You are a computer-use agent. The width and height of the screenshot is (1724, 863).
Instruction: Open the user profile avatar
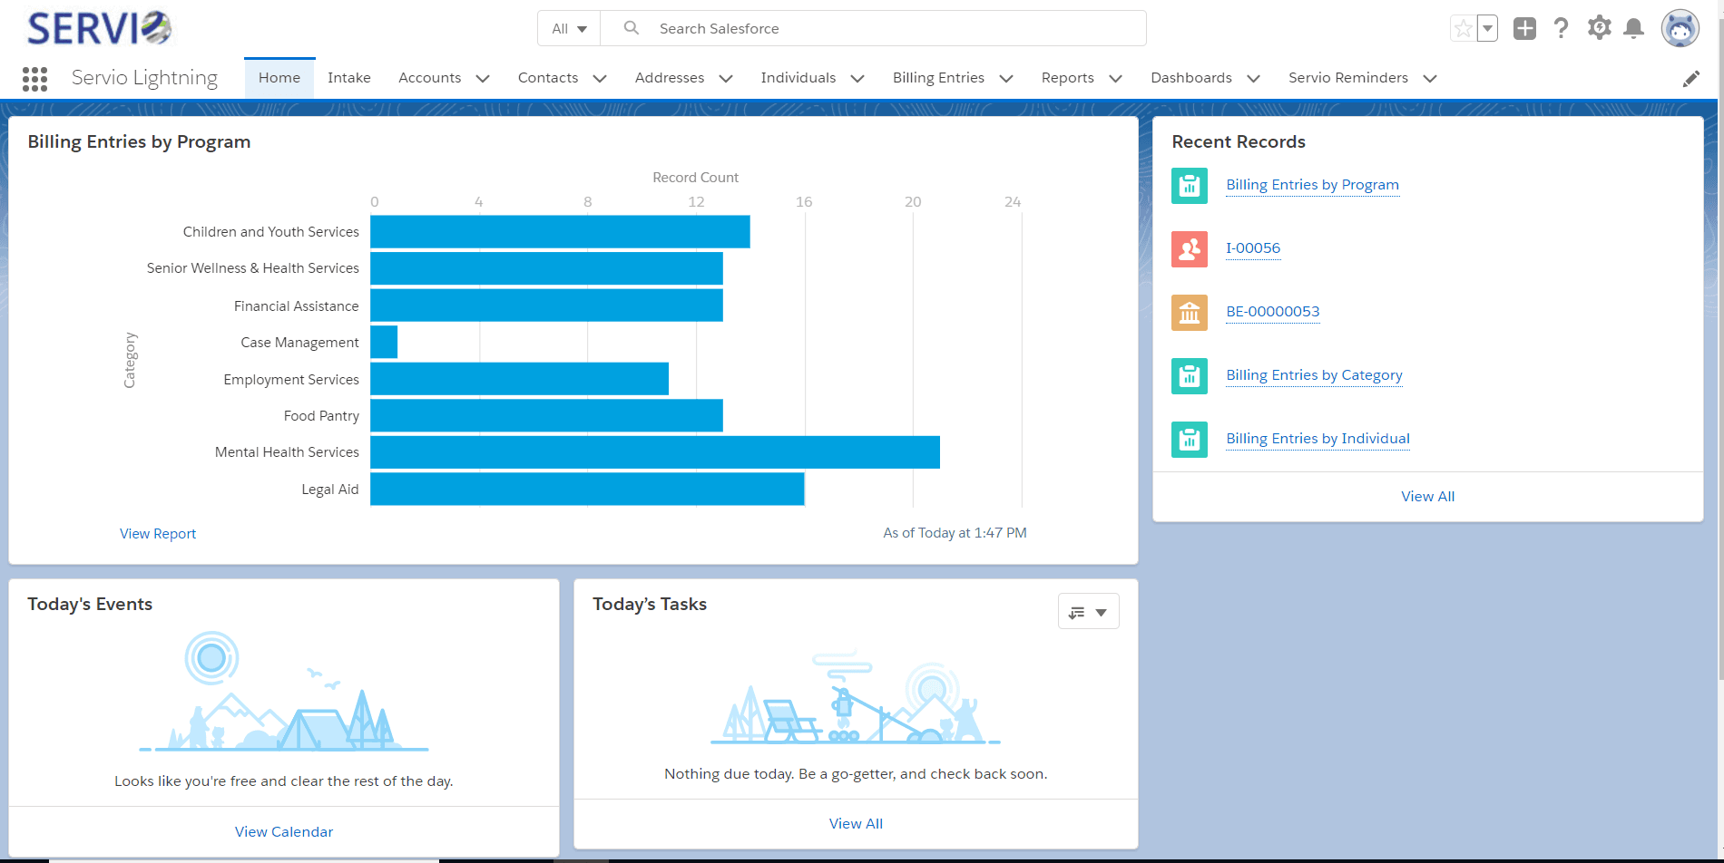pyautogui.click(x=1680, y=28)
